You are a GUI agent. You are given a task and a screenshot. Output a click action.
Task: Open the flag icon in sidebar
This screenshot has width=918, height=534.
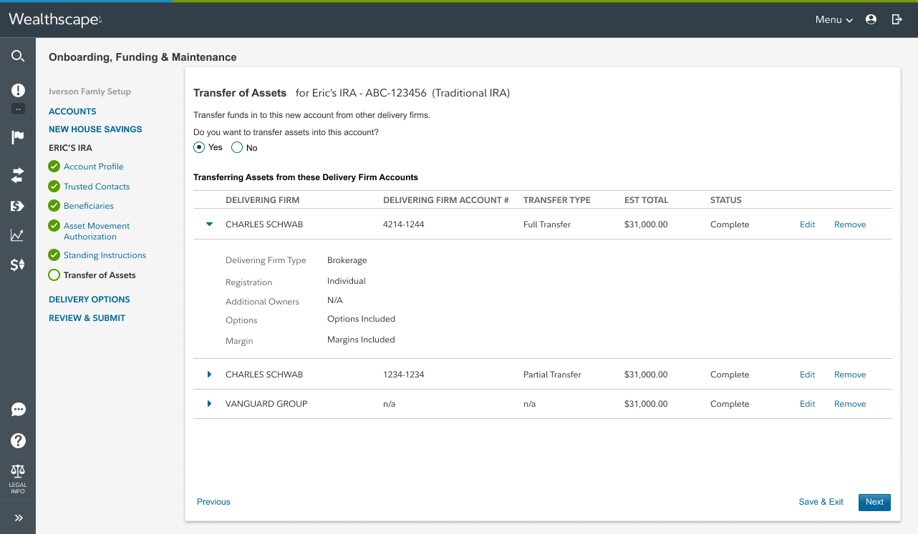pyautogui.click(x=18, y=137)
